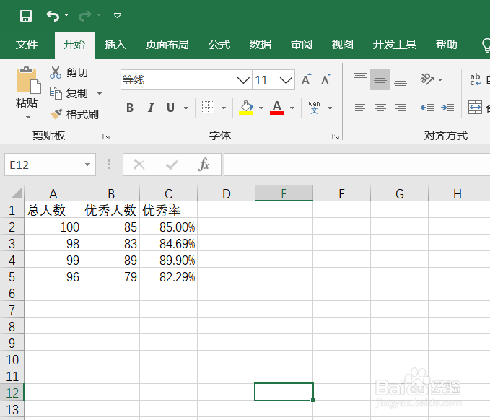The height and width of the screenshot is (420, 490).
Task: Switch to the 公式 ribbon tab
Action: point(219,45)
